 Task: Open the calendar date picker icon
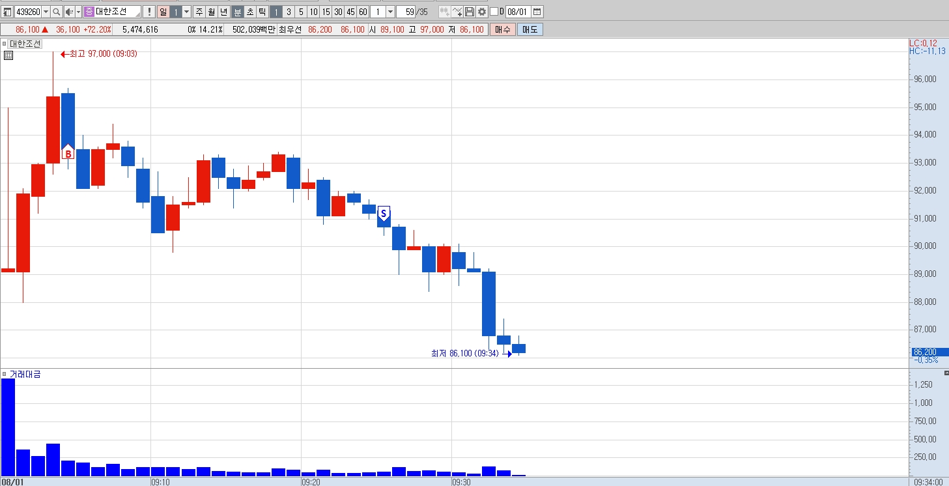click(537, 12)
